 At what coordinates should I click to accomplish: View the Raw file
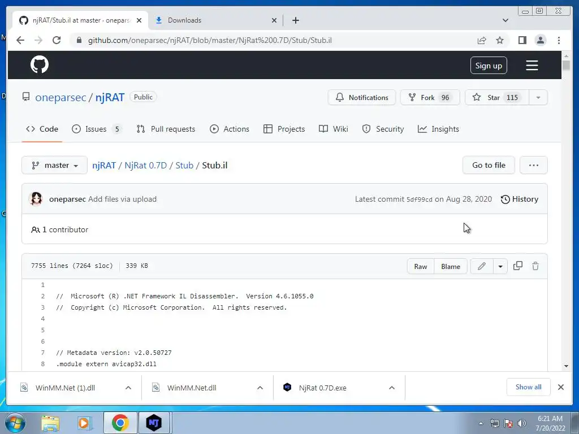click(421, 267)
